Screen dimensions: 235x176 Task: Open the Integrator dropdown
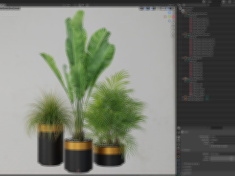(222, 154)
